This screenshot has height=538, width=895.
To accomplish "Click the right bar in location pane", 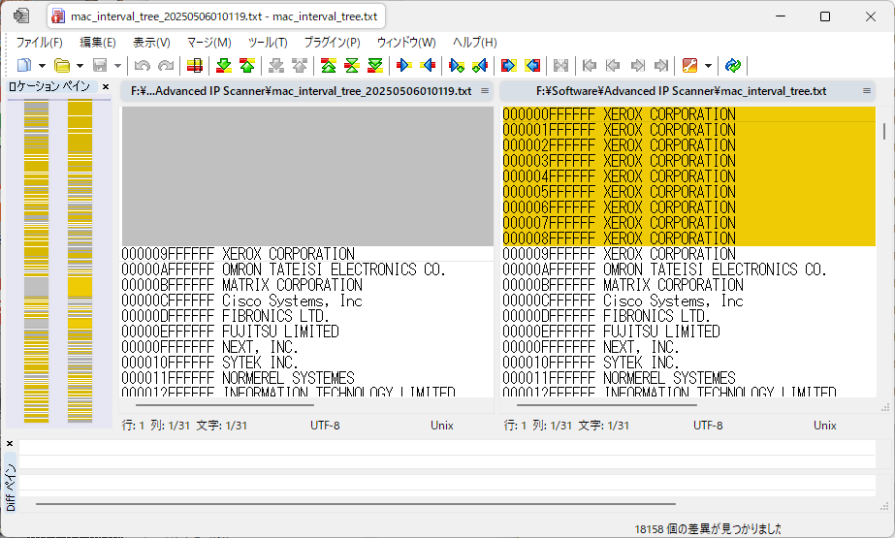I will 80,262.
